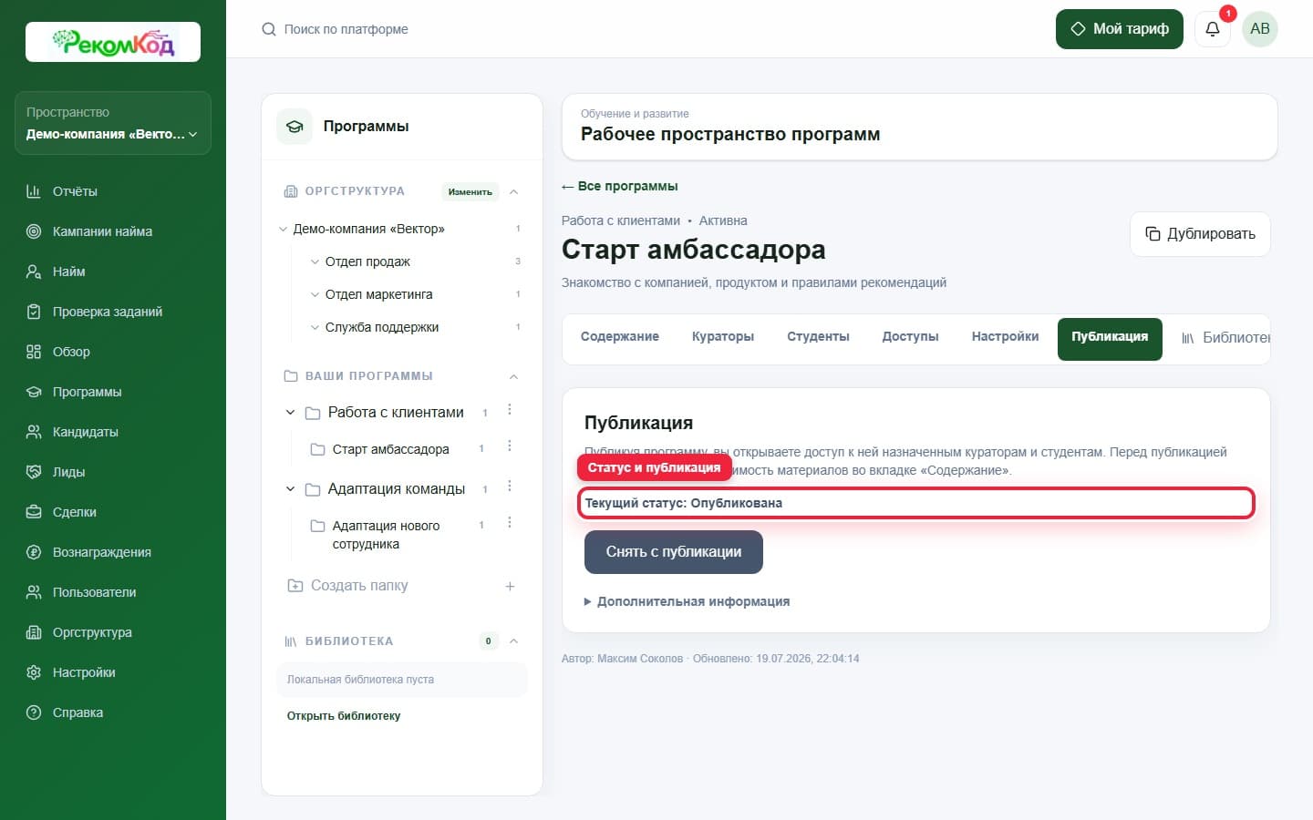Open options menu for Старт амбассадора item

[510, 446]
